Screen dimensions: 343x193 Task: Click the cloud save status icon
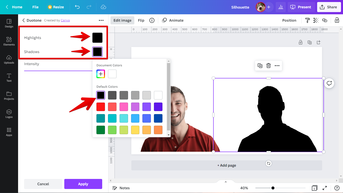(x=103, y=7)
